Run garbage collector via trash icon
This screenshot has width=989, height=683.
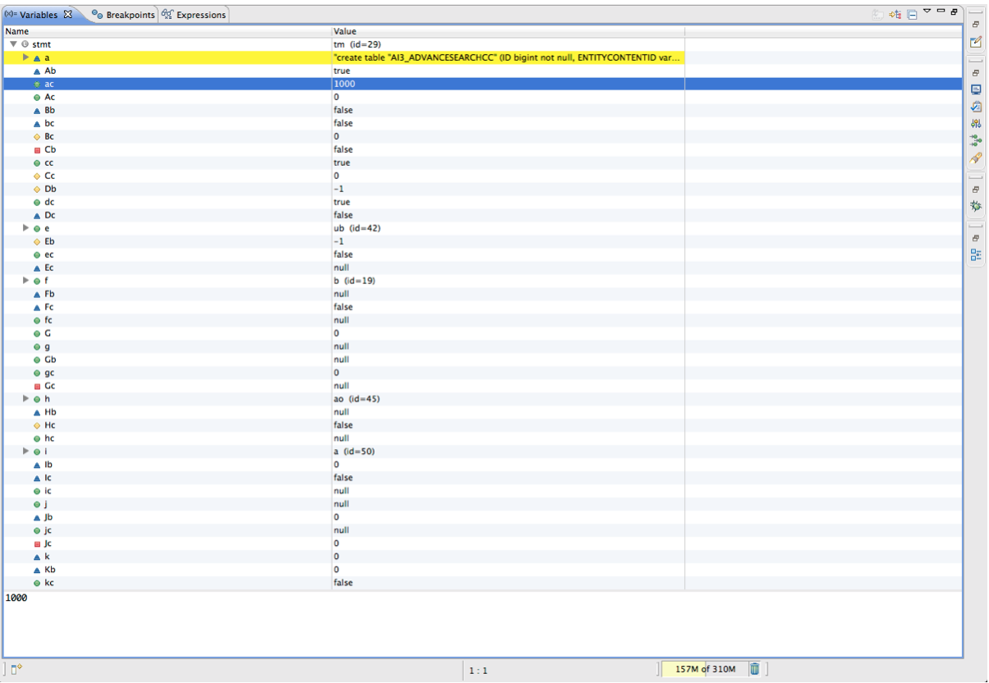(x=754, y=669)
